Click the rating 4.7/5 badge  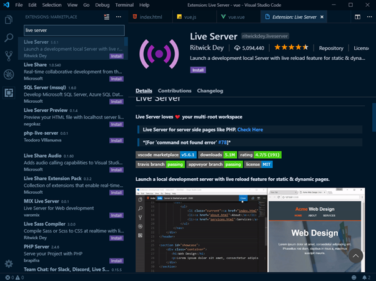pos(260,155)
